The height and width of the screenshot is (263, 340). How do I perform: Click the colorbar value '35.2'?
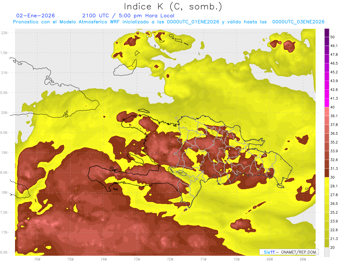click(x=334, y=142)
